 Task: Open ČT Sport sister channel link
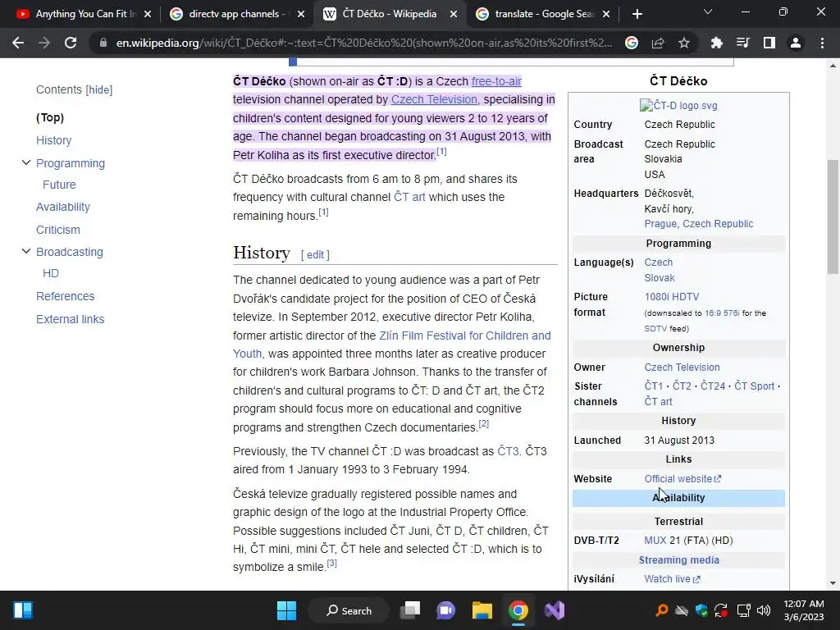point(755,386)
